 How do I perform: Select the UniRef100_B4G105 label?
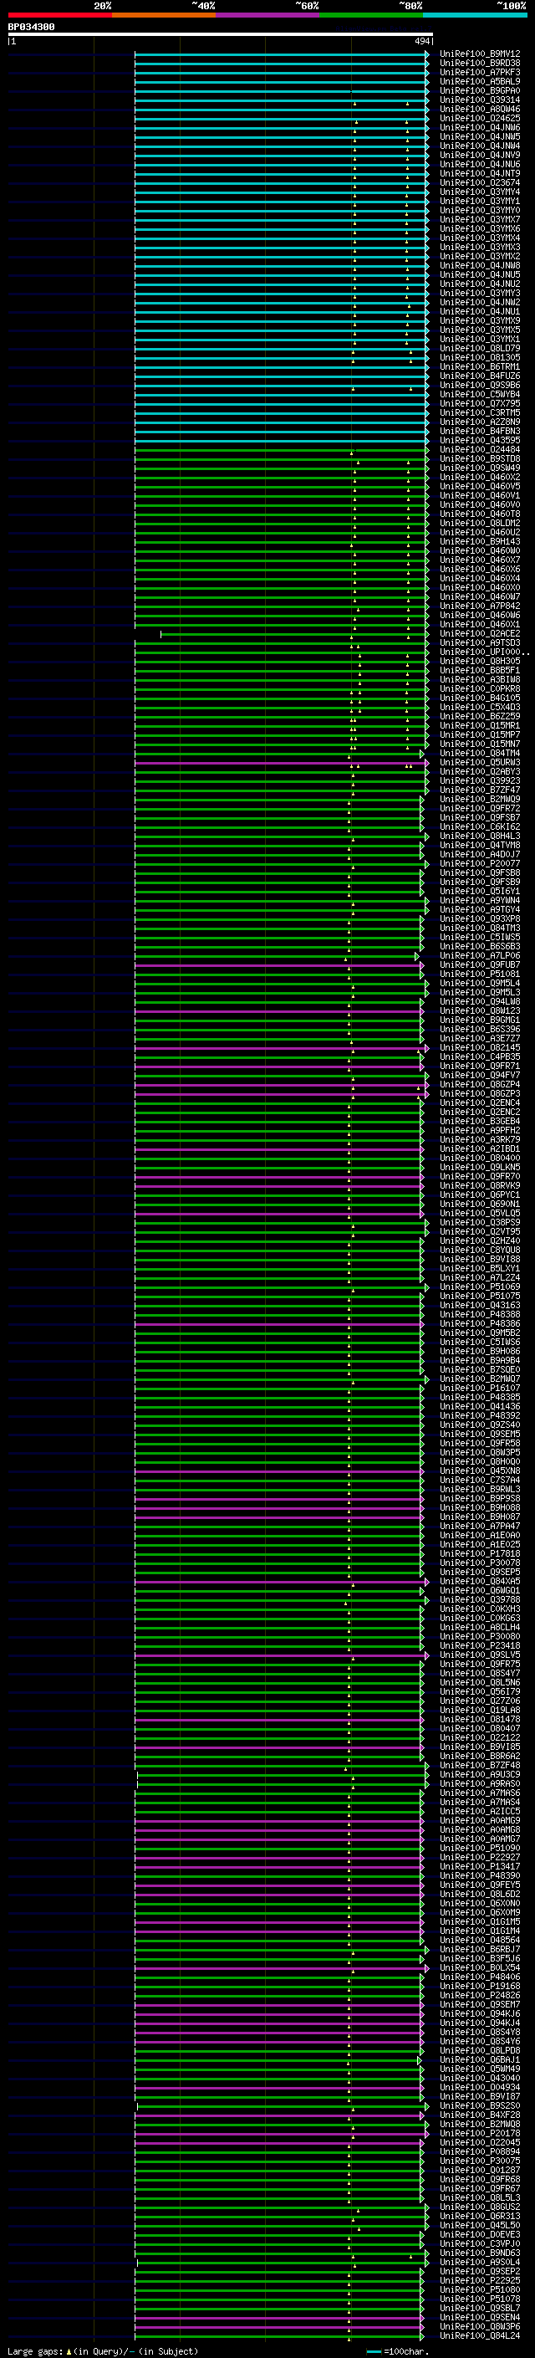[480, 698]
